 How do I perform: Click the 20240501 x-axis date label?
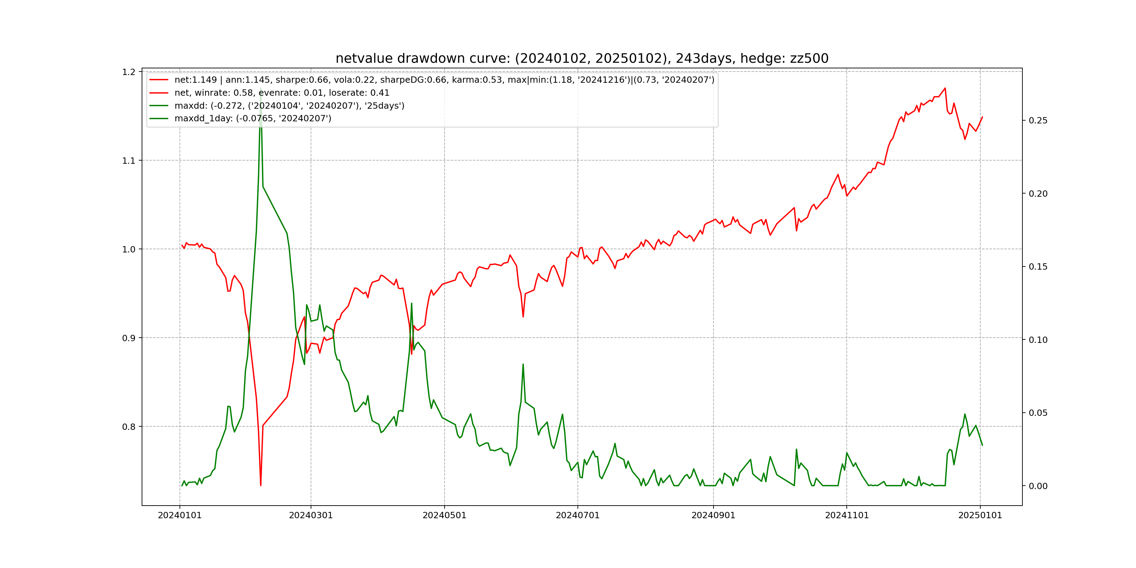[444, 515]
